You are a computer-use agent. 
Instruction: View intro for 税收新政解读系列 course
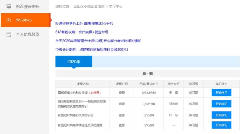[x=122, y=104]
